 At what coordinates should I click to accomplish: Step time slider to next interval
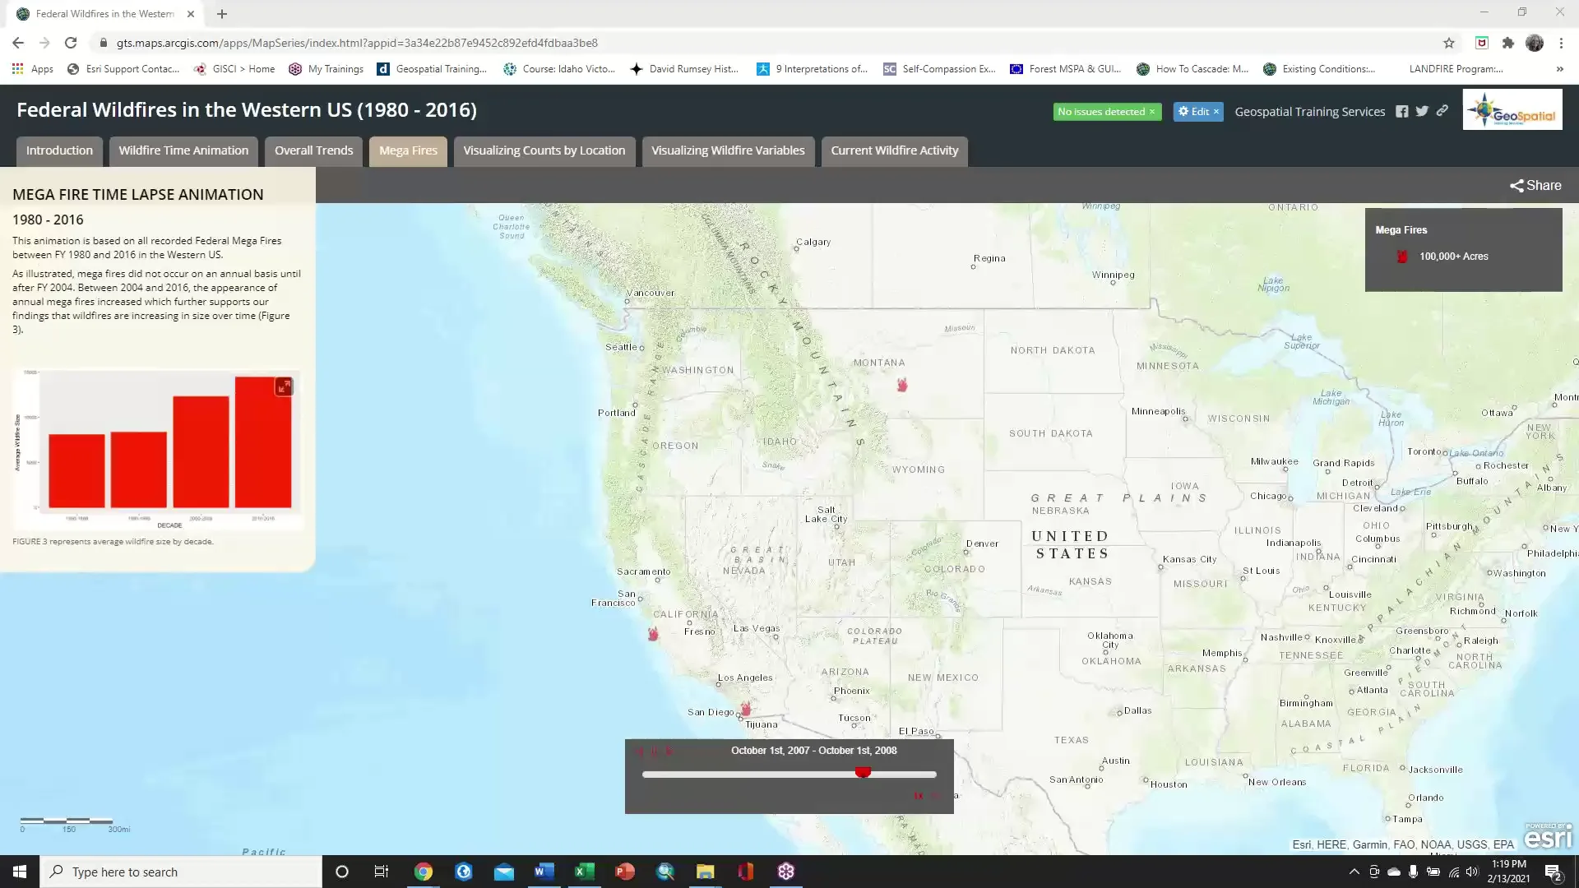(669, 752)
